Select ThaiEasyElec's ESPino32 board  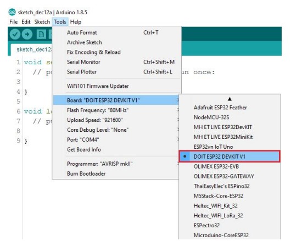tap(230, 186)
